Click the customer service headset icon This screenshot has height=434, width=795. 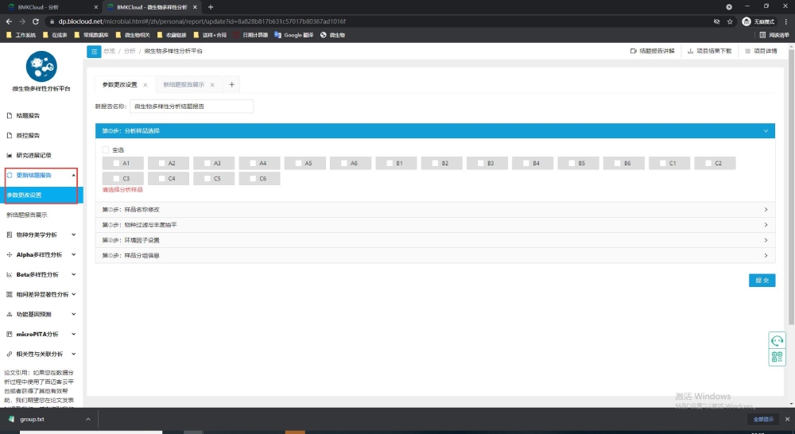777,340
